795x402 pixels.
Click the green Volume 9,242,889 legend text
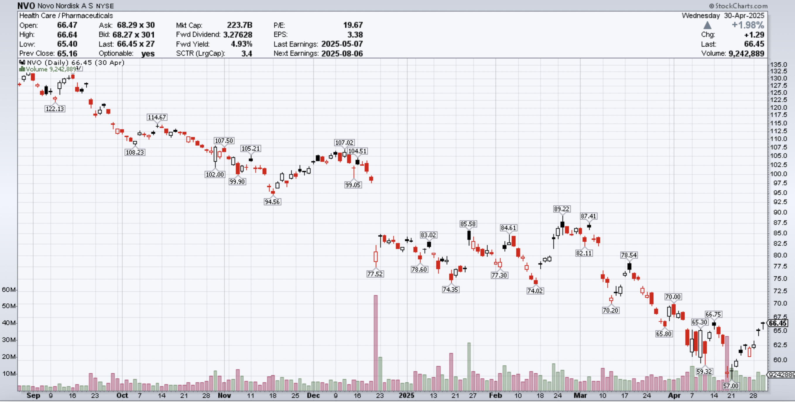click(51, 69)
